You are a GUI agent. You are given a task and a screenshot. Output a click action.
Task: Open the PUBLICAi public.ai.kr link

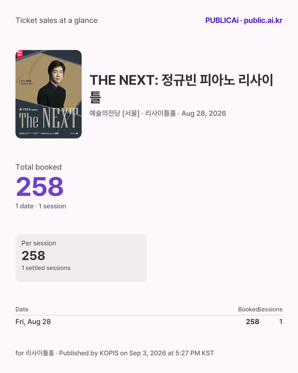click(x=244, y=20)
